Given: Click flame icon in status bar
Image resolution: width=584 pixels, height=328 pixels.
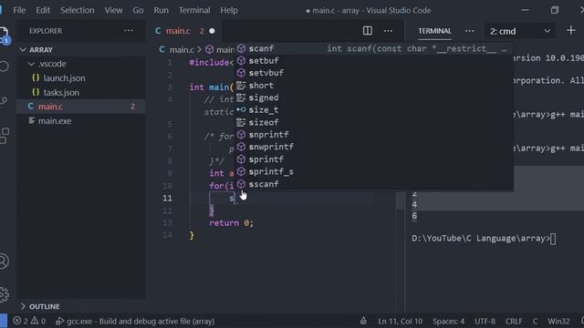Looking at the screenshot, I should 363,321.
